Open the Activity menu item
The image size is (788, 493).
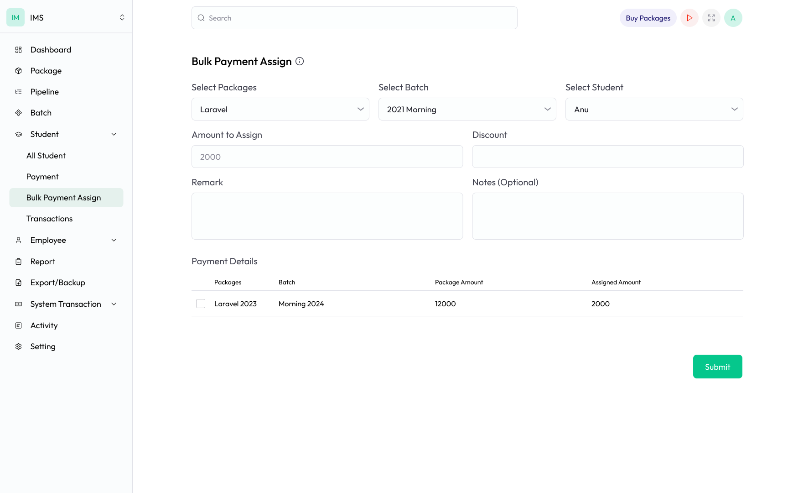point(66,325)
